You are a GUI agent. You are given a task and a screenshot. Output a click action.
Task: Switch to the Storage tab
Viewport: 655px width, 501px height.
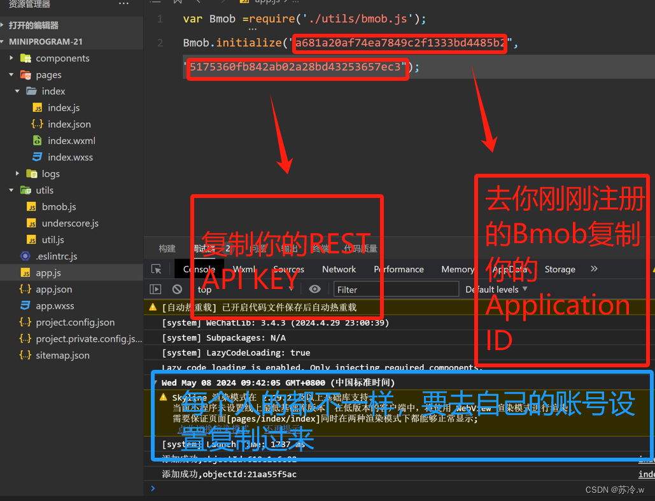click(x=560, y=269)
